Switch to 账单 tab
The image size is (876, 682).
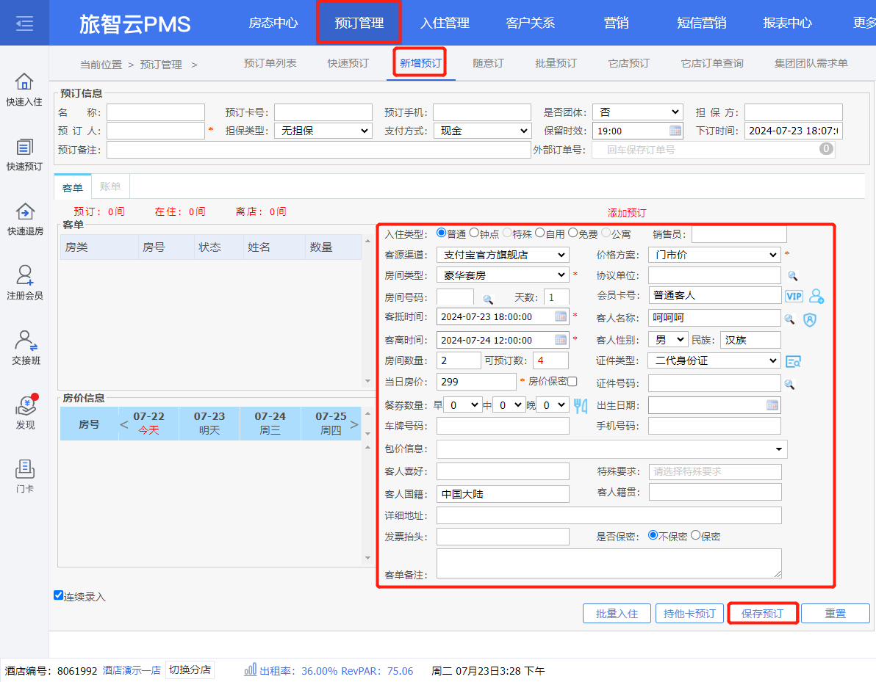110,186
